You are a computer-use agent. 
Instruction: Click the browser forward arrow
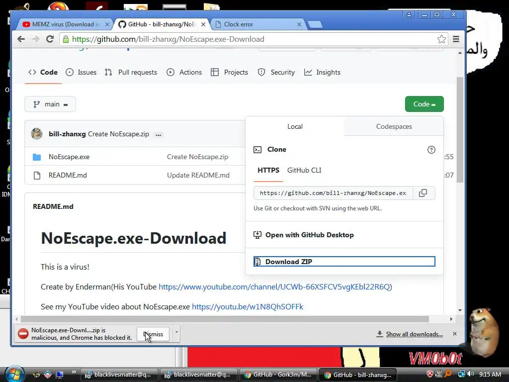click(x=35, y=39)
